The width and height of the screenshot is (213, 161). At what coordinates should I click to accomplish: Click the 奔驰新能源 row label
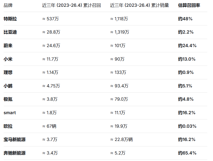tap(15, 153)
